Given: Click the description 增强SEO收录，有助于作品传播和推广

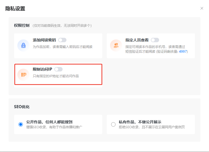Looking at the screenshot, I should pyautogui.click(x=54, y=127).
